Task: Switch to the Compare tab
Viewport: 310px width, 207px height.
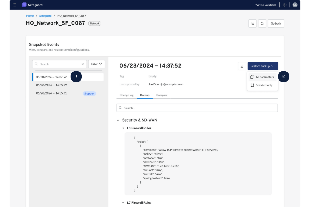Action: [162, 95]
